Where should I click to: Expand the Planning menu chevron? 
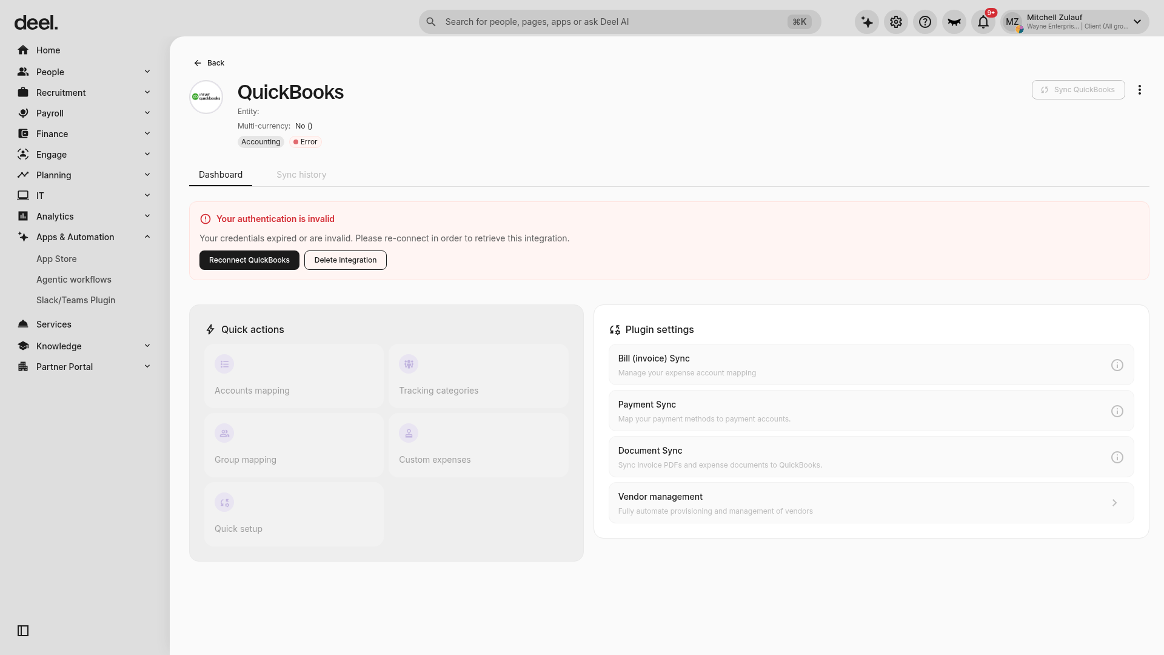coord(147,175)
